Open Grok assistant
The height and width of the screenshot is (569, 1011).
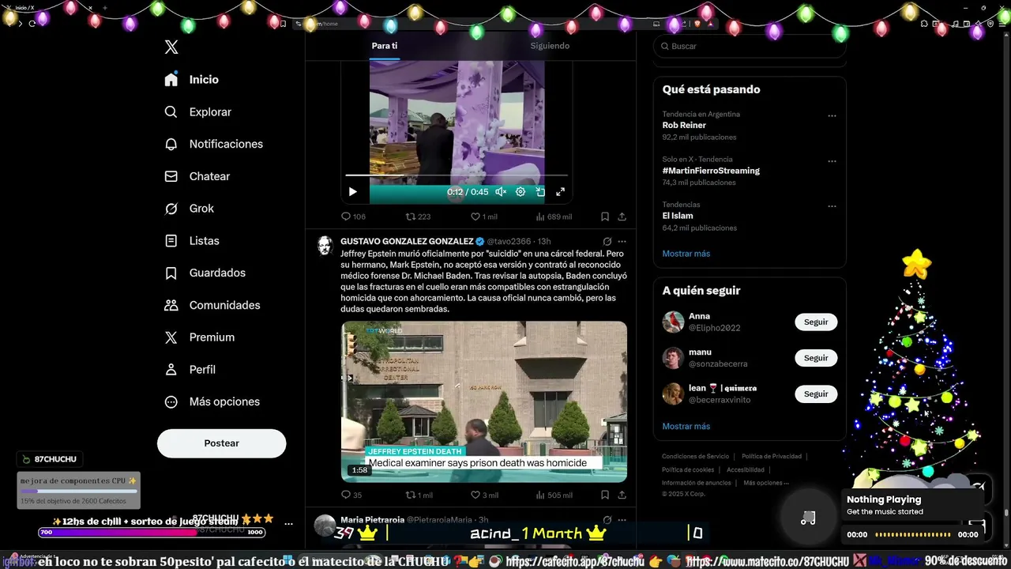click(x=189, y=209)
